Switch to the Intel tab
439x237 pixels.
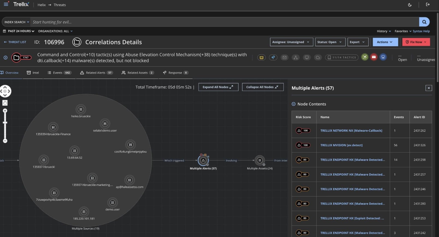pyautogui.click(x=33, y=73)
